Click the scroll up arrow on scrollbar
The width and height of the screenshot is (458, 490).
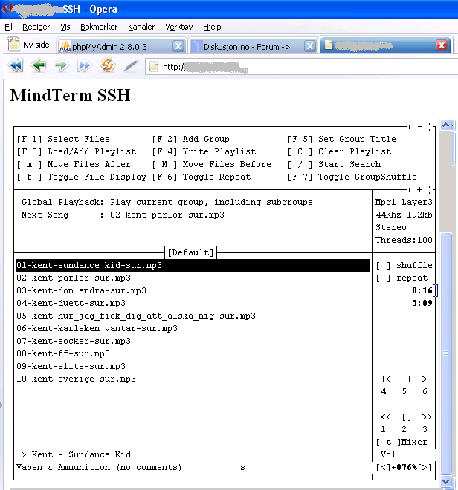point(446,125)
